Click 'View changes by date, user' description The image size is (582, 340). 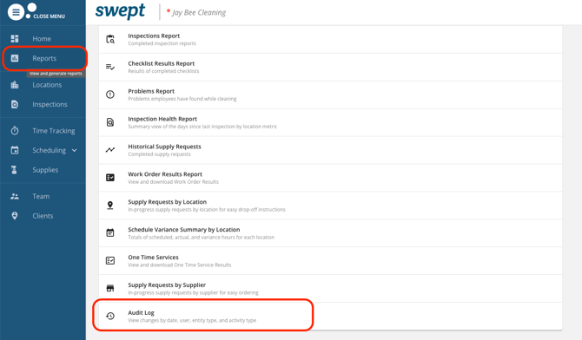[192, 320]
